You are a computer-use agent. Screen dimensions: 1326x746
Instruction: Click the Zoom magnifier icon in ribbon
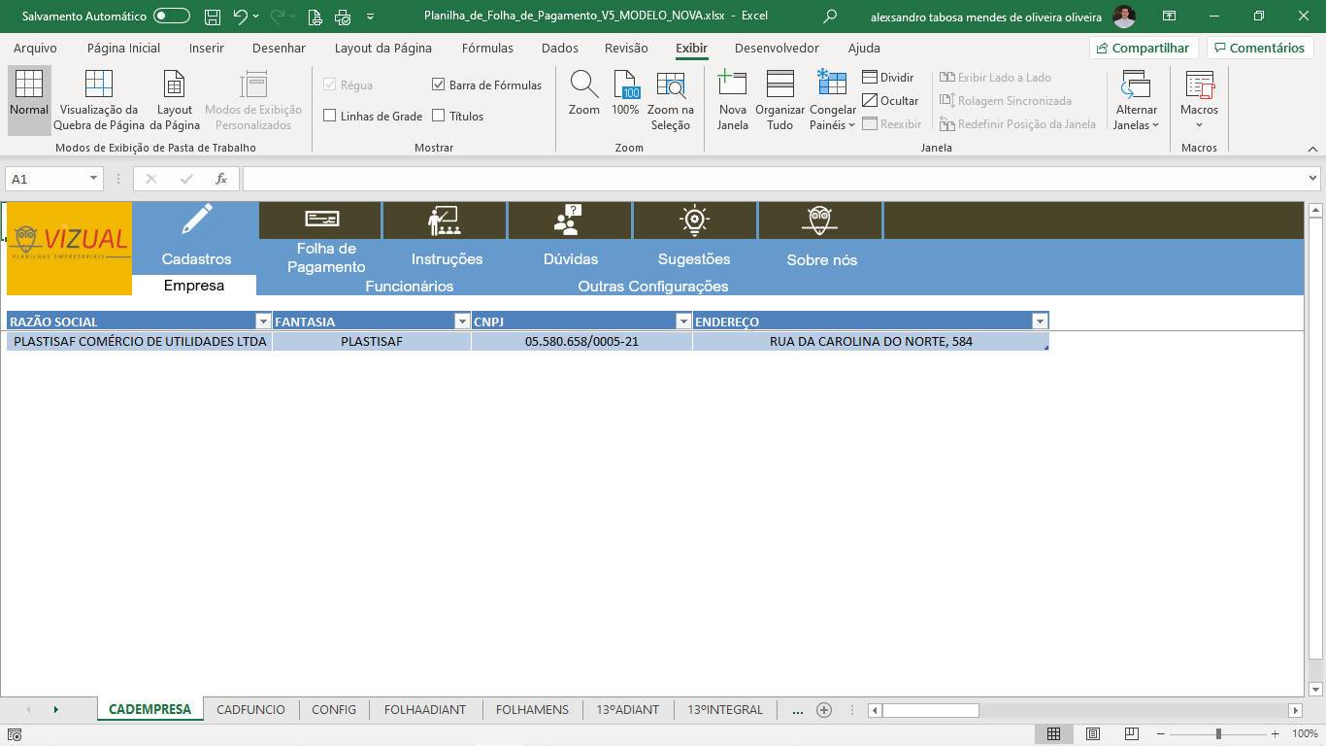click(583, 85)
